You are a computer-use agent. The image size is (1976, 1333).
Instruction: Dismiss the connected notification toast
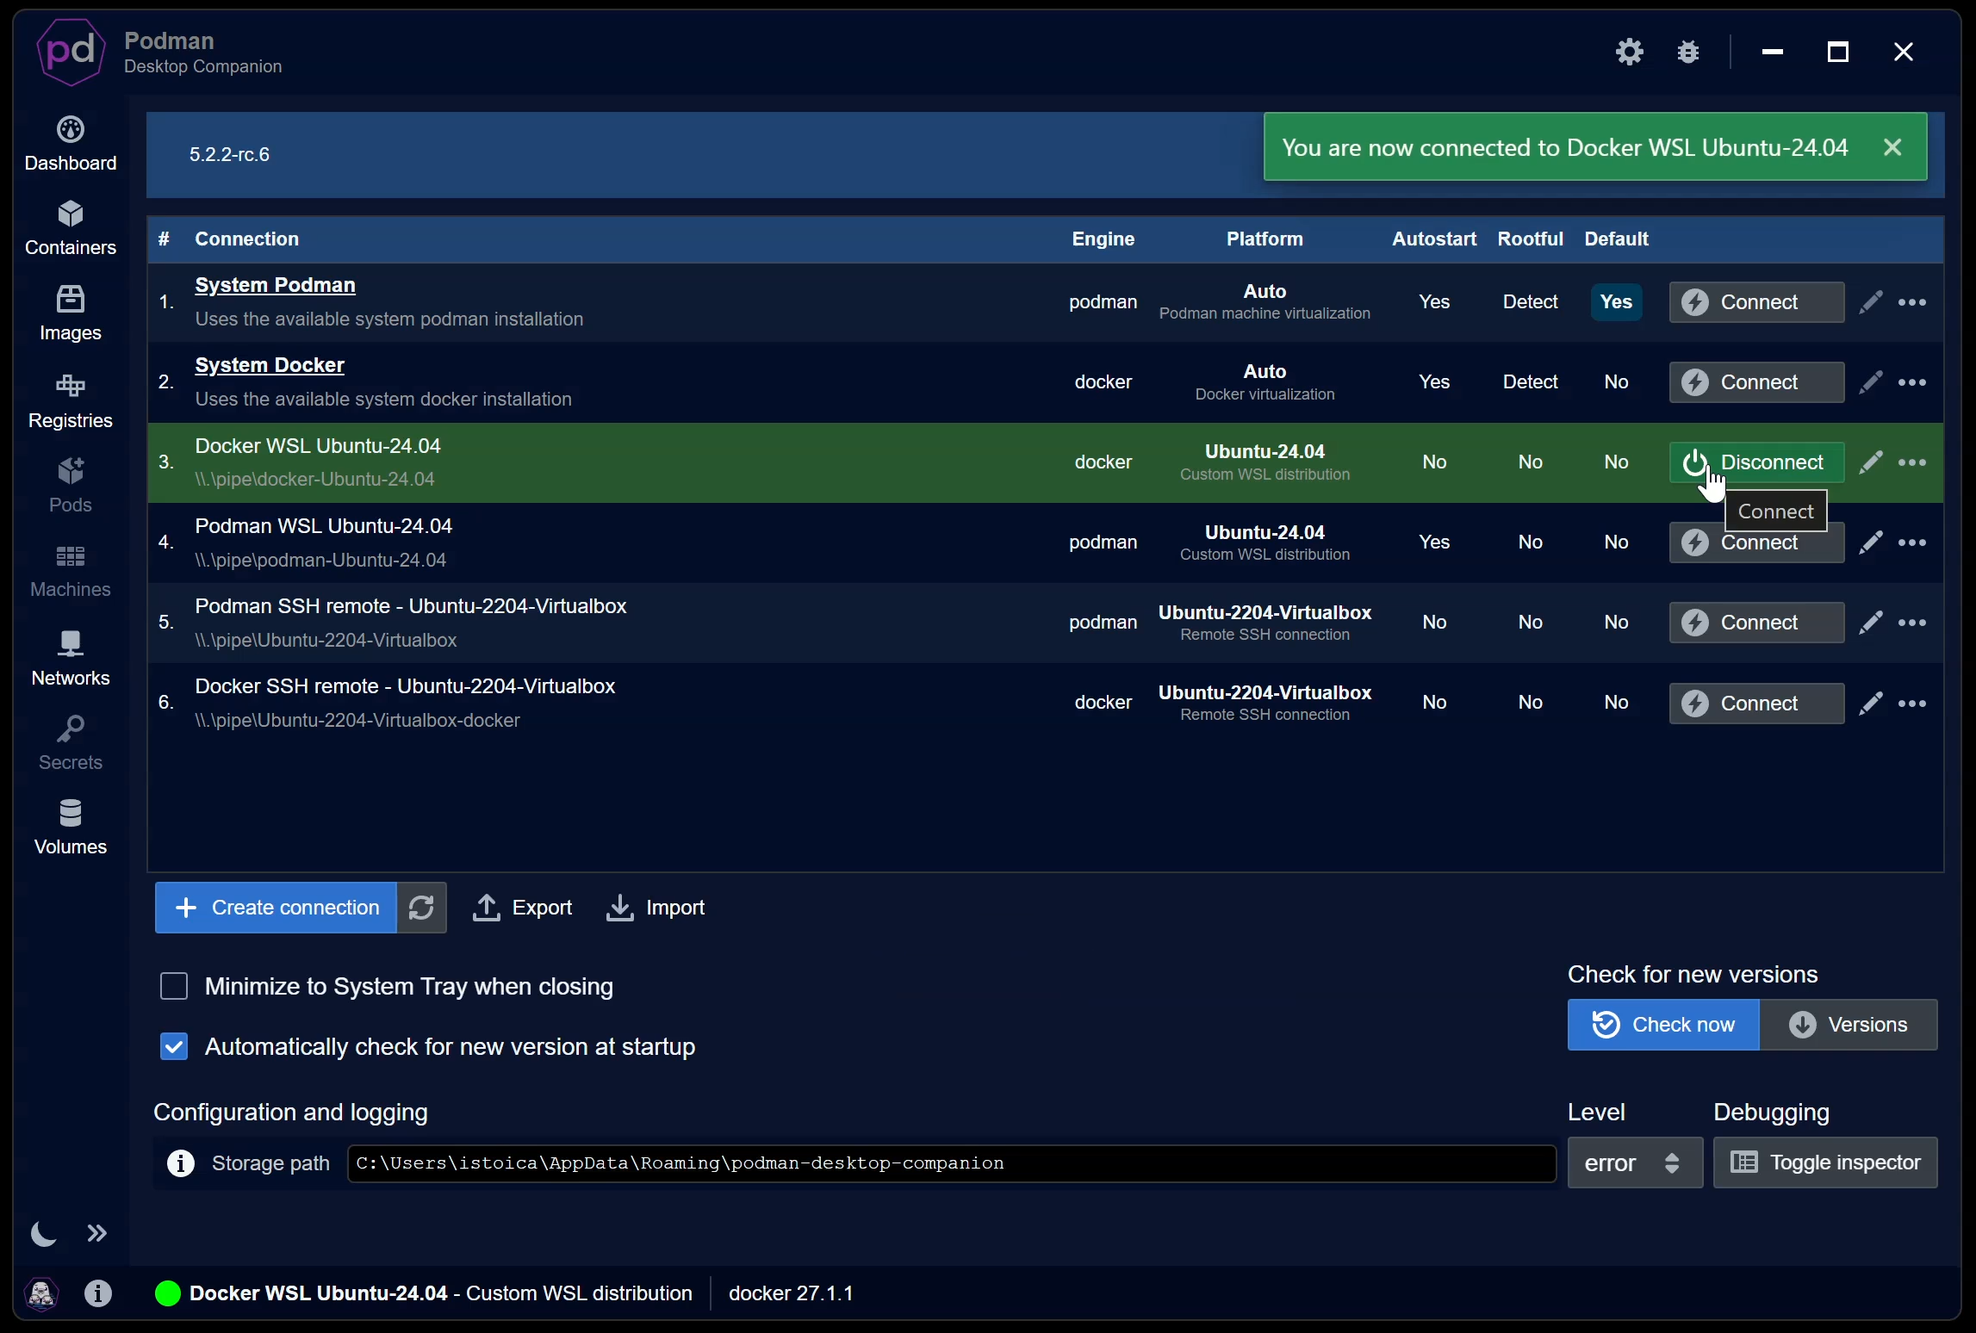point(1892,147)
